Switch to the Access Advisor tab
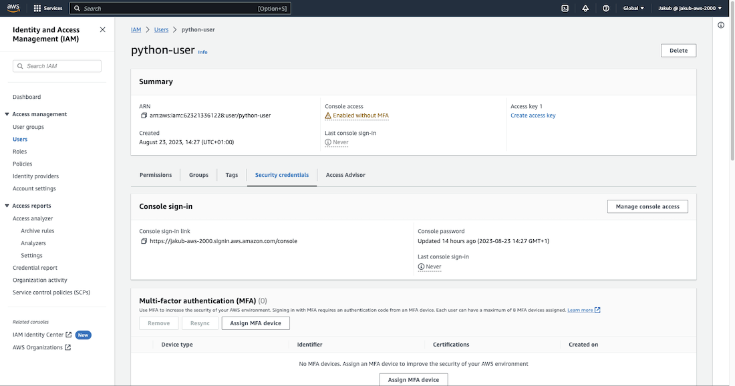The height and width of the screenshot is (386, 735). [x=345, y=175]
